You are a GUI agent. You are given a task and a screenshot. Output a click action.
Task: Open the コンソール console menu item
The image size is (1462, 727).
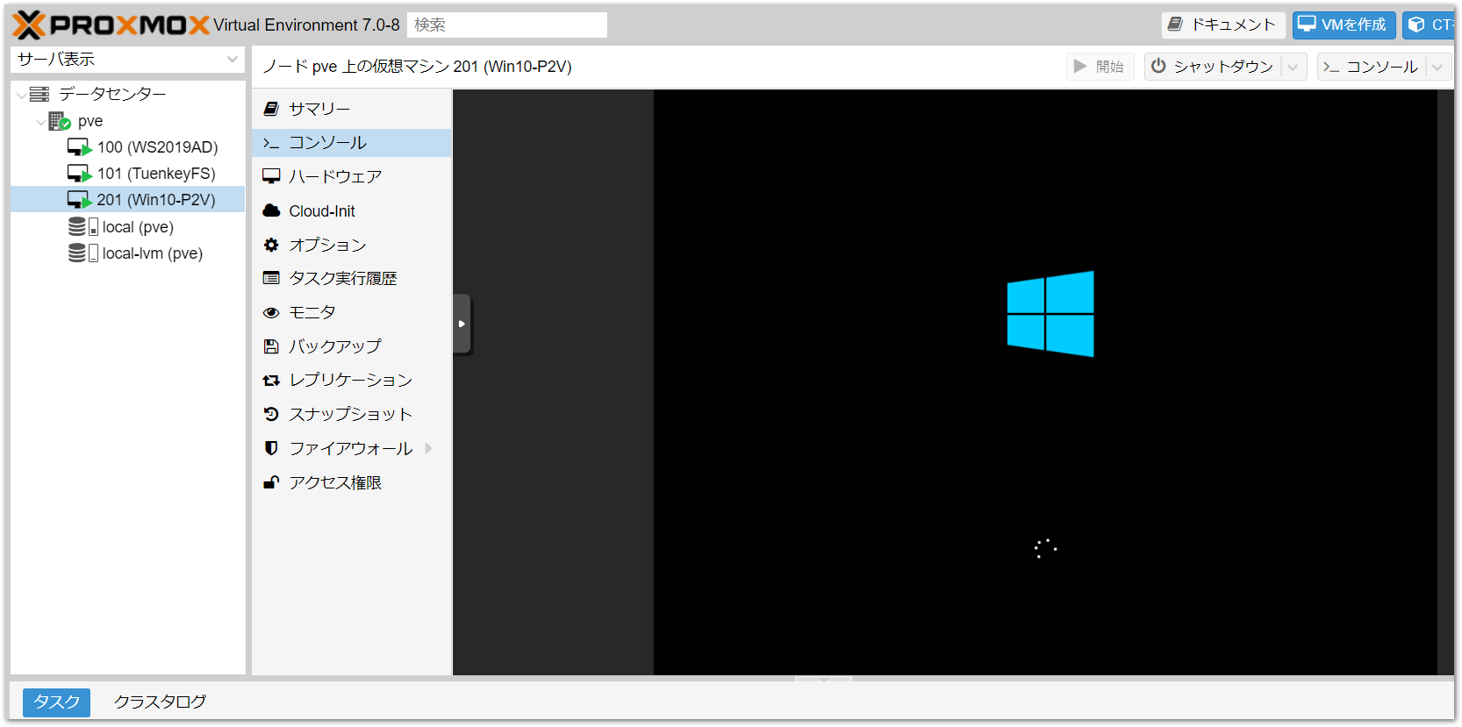(x=352, y=143)
